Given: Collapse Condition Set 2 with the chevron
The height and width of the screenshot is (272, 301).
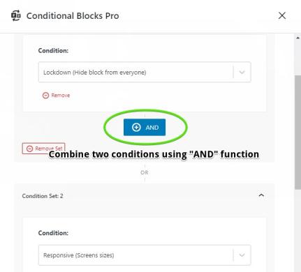Looking at the screenshot, I should tap(261, 195).
